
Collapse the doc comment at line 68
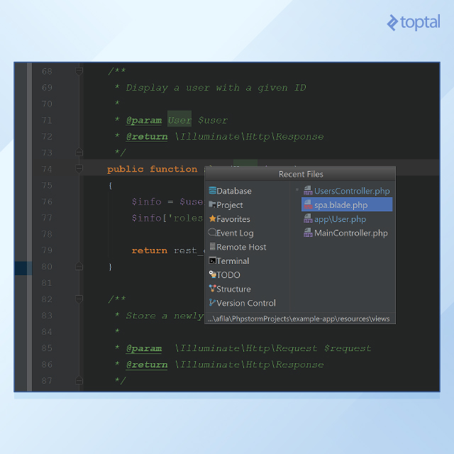[x=79, y=71]
